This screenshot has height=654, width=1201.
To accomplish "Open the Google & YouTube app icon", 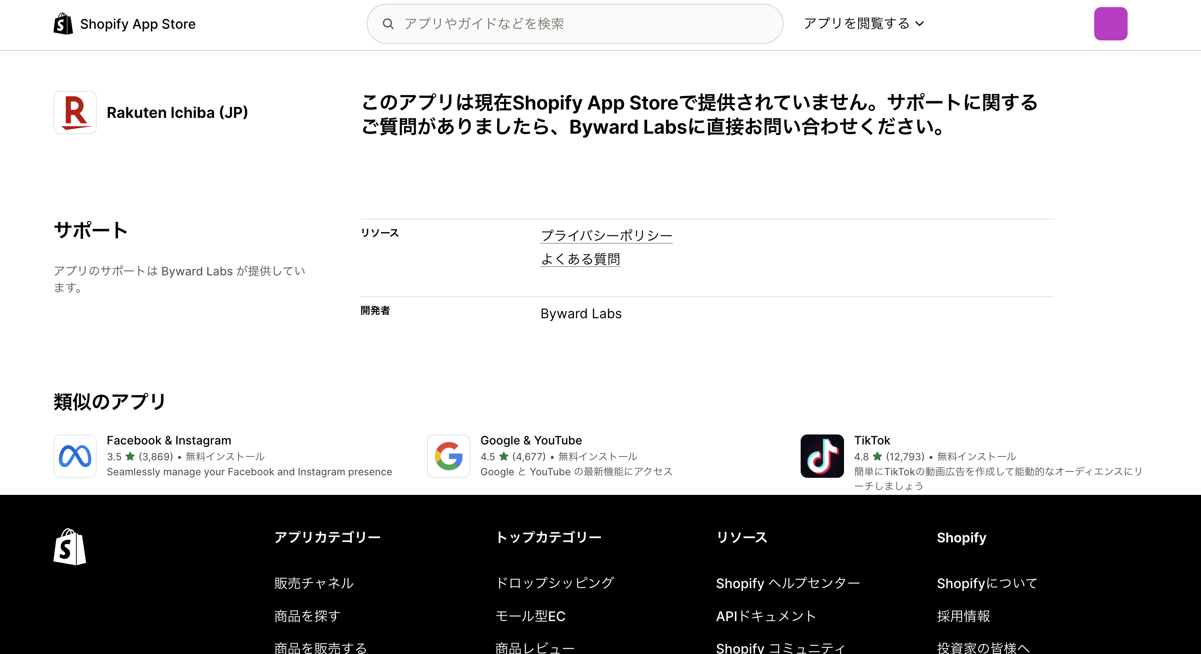I will pos(448,456).
